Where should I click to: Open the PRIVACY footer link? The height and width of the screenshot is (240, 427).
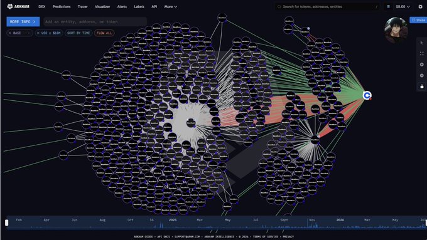[x=288, y=237]
